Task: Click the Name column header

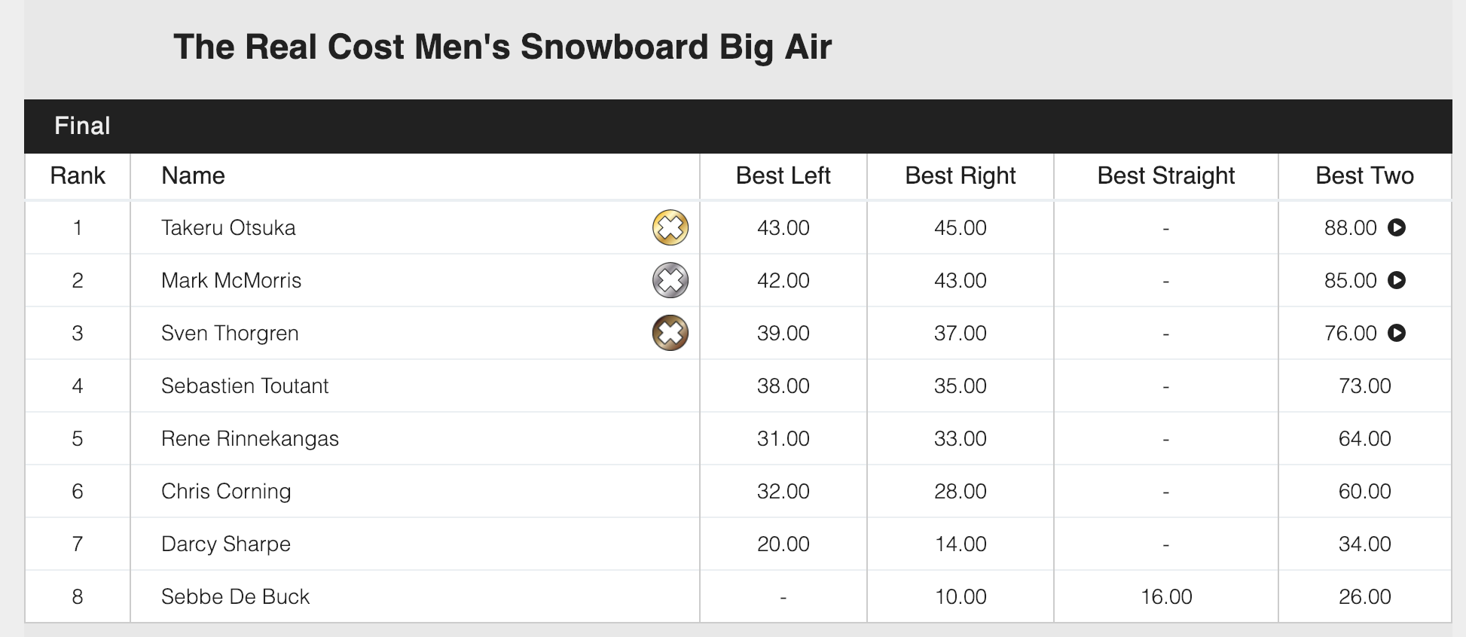Action: 193,175
